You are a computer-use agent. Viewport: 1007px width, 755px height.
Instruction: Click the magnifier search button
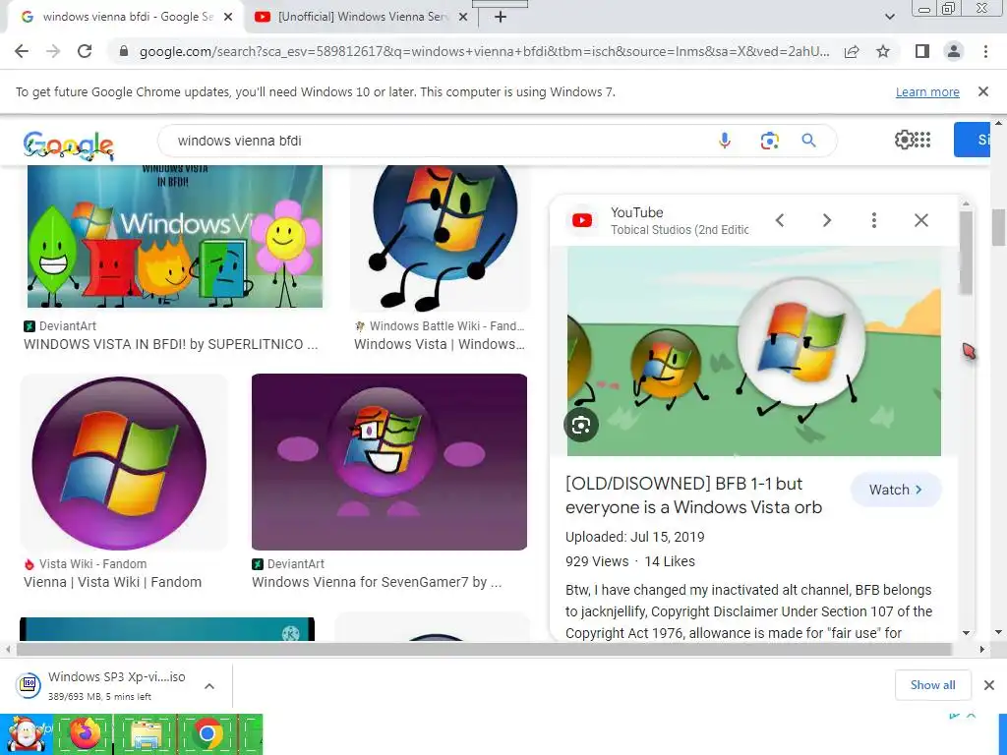tap(808, 140)
